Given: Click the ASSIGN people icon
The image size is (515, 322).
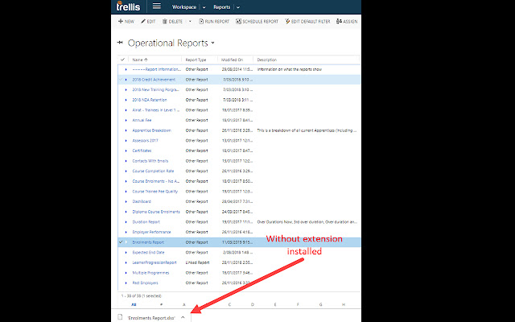Looking at the screenshot, I should tap(339, 22).
